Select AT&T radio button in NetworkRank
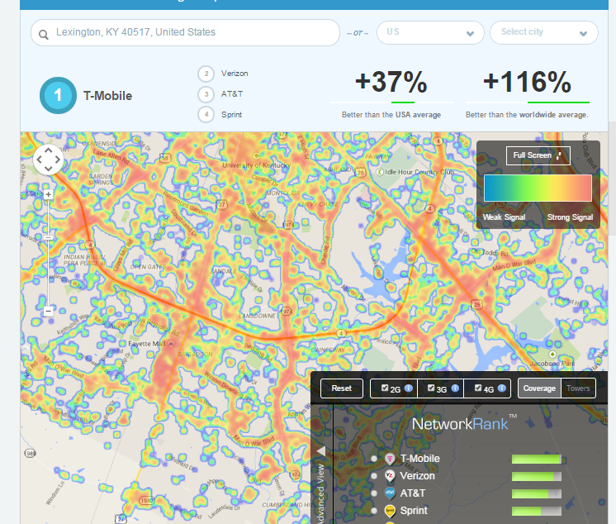Screen dimensions: 616x524 click(x=374, y=493)
